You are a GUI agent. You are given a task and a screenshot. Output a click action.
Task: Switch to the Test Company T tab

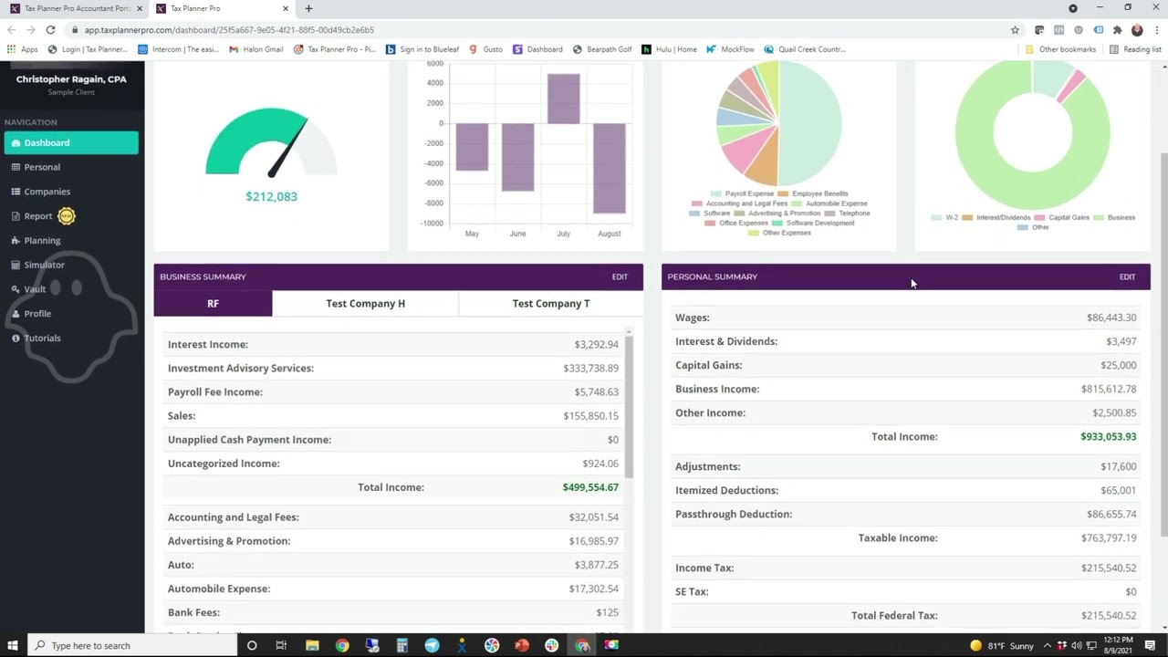[x=551, y=303]
